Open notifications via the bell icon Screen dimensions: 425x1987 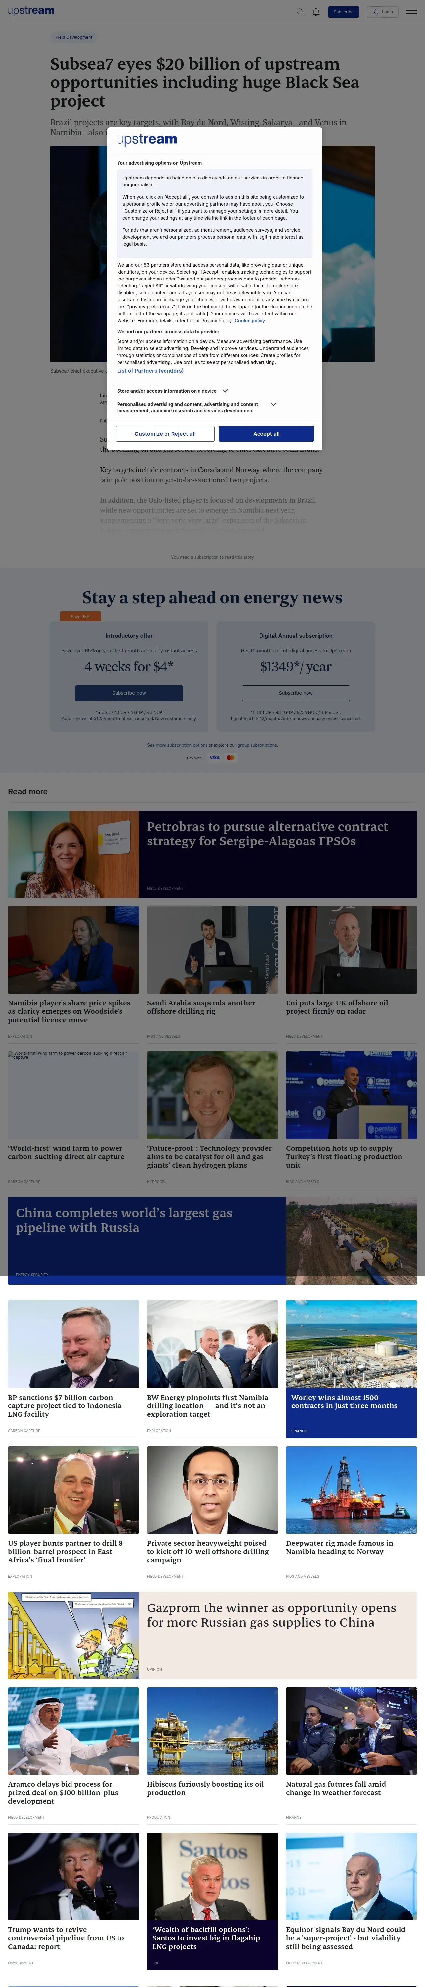[316, 12]
